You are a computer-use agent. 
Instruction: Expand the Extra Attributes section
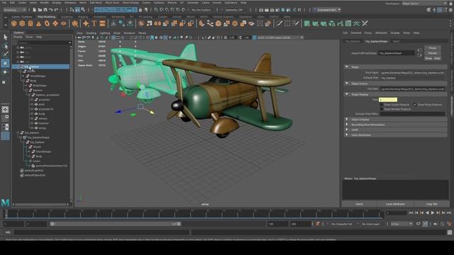(347, 135)
